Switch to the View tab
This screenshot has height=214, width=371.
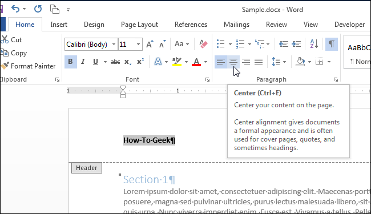[x=310, y=25]
